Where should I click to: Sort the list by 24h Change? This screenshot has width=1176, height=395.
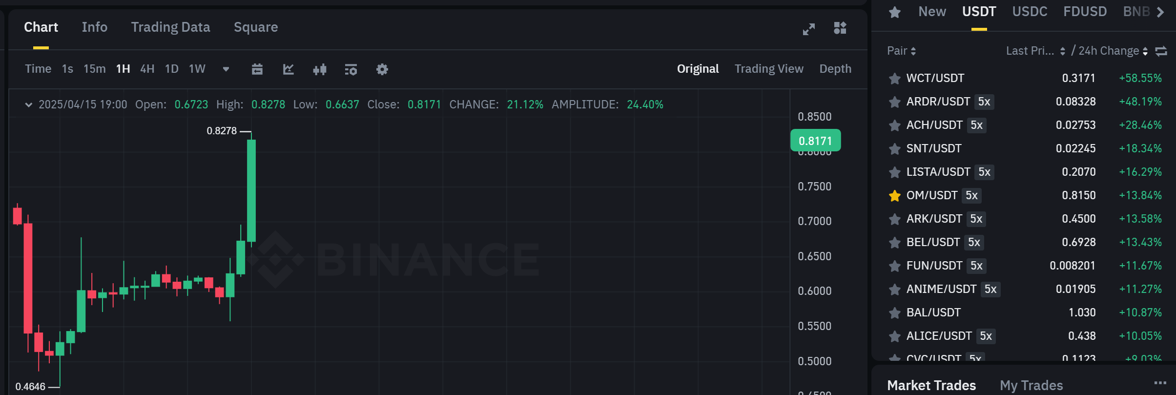(x=1113, y=51)
